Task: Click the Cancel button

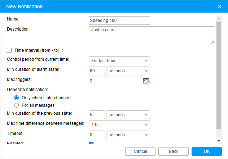Action: click(140, 151)
